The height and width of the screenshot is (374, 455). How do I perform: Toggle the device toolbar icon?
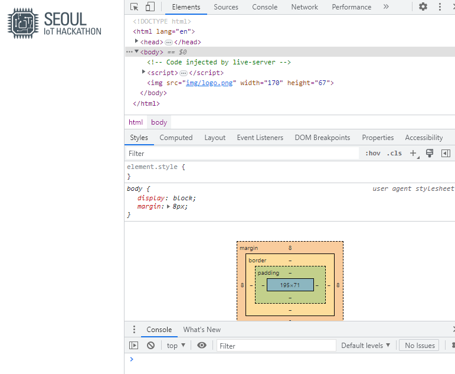point(150,6)
